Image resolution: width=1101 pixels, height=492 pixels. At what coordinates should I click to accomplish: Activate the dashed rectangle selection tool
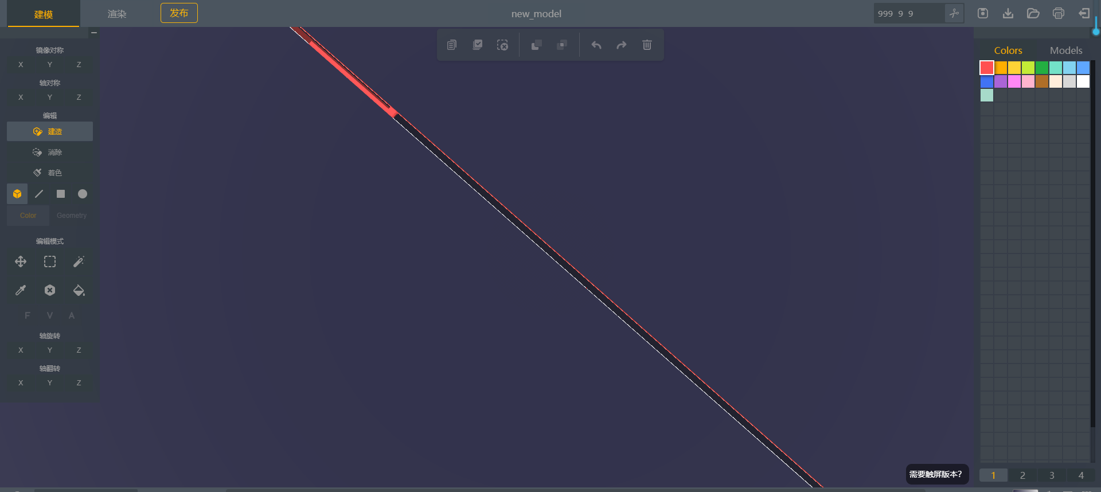click(x=50, y=261)
